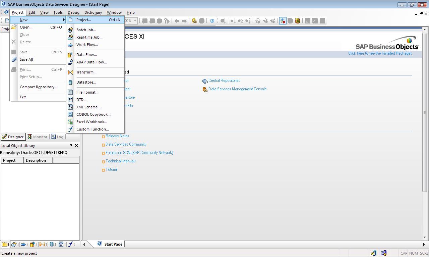The width and height of the screenshot is (429, 257).
Task: Open the Data Flows library tab icon
Action: coord(33,244)
